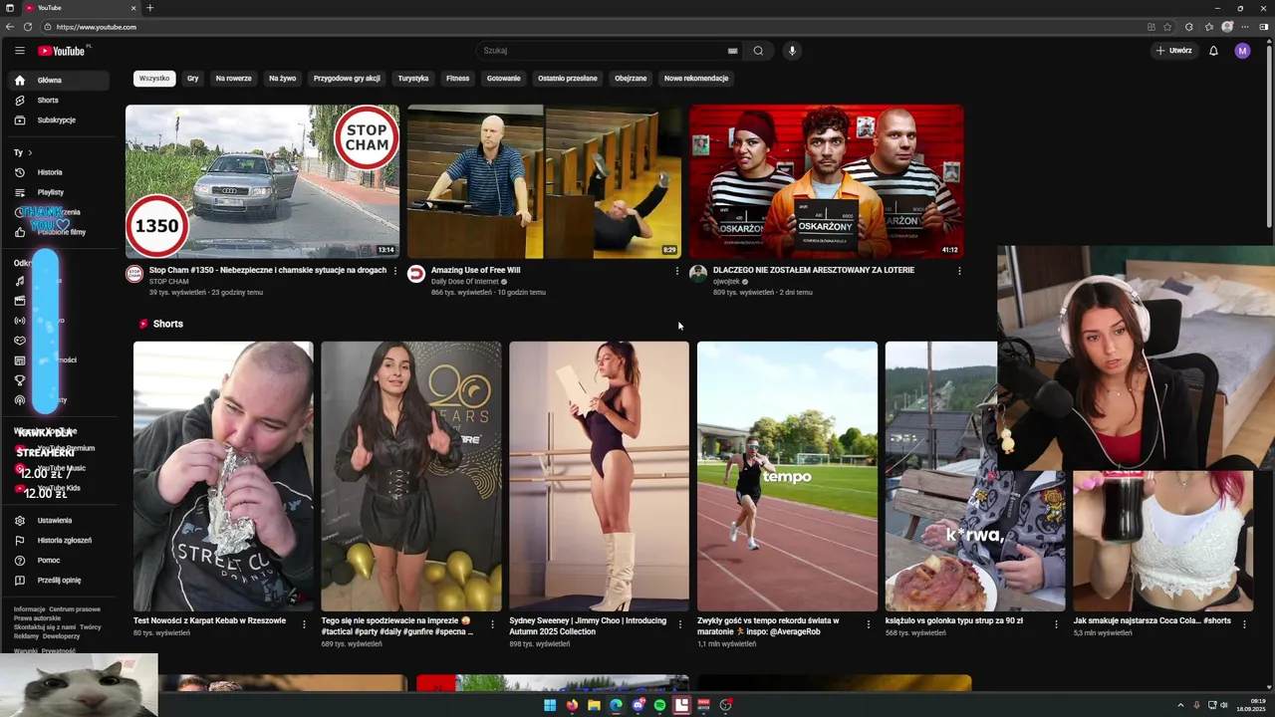This screenshot has width=1275, height=717.
Task: Select the Wszystko filter chip
Action: [x=154, y=78]
